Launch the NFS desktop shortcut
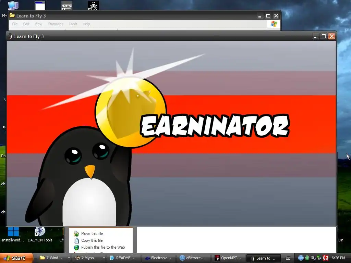351x263 pixels. [x=67, y=5]
